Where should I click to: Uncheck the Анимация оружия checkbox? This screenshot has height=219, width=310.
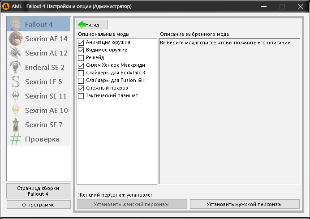point(81,43)
